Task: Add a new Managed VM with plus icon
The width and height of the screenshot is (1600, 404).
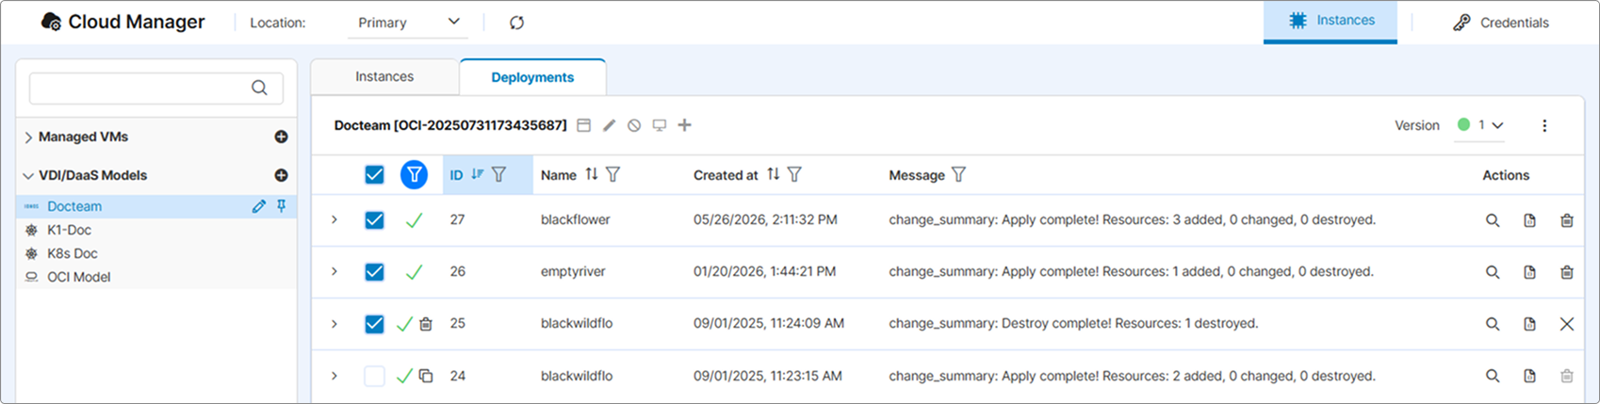Action: 281,137
